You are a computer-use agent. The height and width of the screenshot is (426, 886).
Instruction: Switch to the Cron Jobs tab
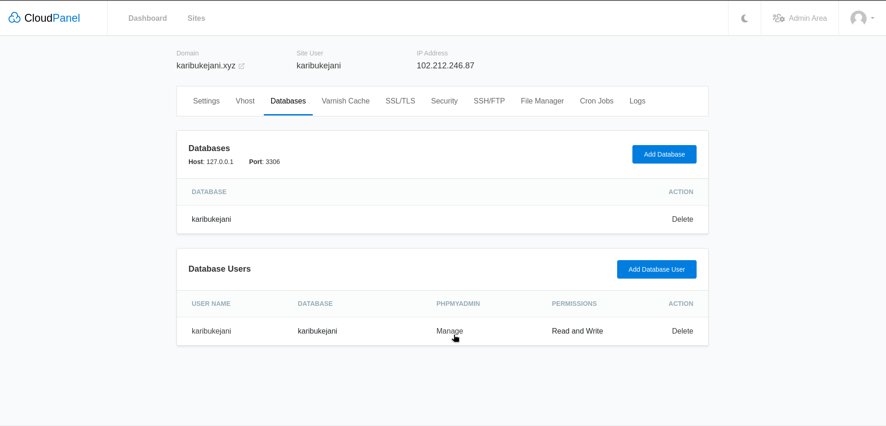pos(596,101)
